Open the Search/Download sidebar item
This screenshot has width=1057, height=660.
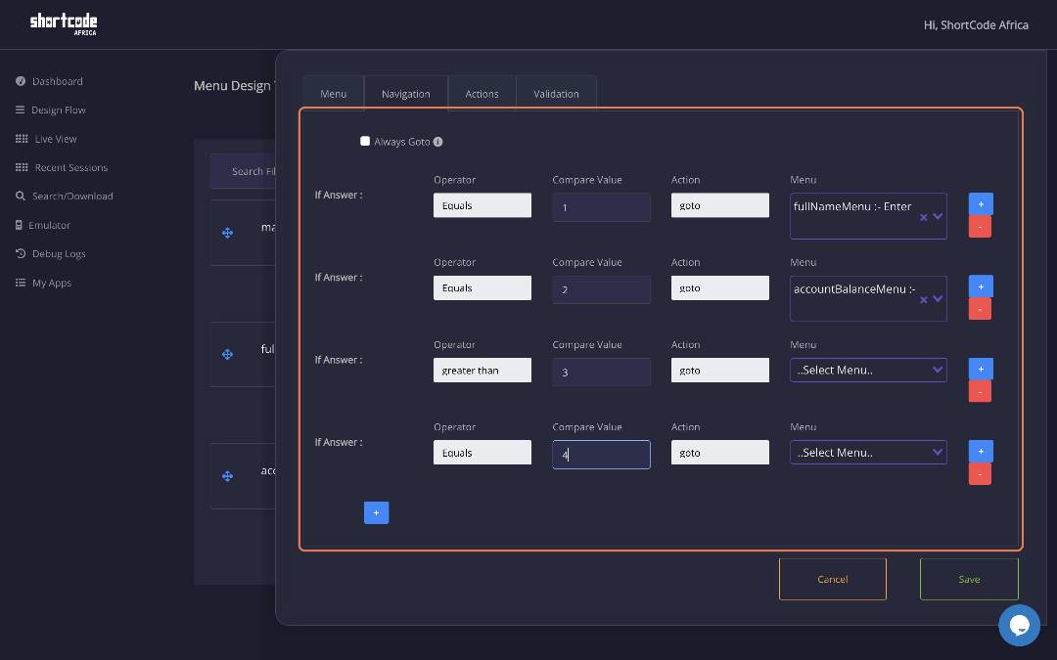pyautogui.click(x=64, y=196)
